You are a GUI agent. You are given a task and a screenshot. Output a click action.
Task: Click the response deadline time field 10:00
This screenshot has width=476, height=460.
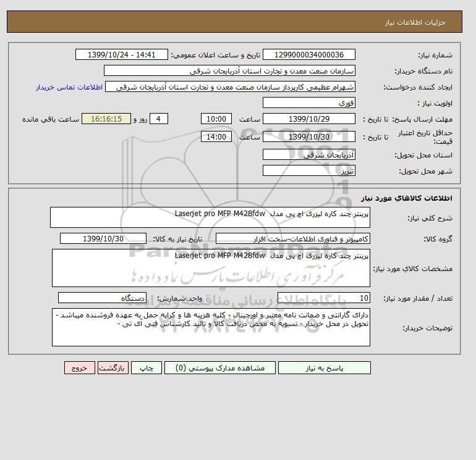pyautogui.click(x=216, y=119)
